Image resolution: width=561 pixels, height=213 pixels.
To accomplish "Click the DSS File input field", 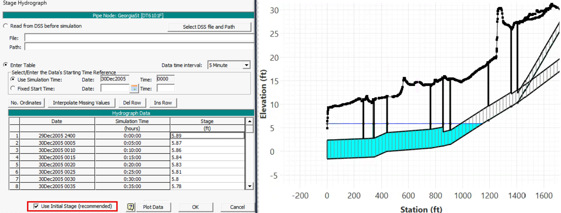I will (139, 38).
